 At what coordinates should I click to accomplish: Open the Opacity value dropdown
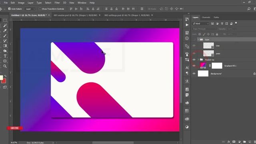pyautogui.click(x=232, y=29)
